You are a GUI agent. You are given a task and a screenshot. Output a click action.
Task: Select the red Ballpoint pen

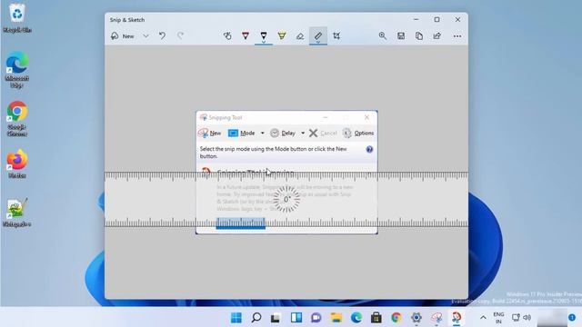246,36
